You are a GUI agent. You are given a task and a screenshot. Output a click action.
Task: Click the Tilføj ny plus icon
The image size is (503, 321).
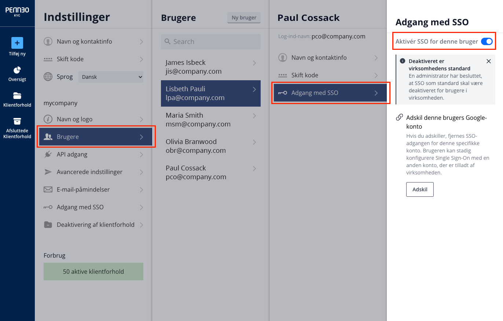point(17,43)
